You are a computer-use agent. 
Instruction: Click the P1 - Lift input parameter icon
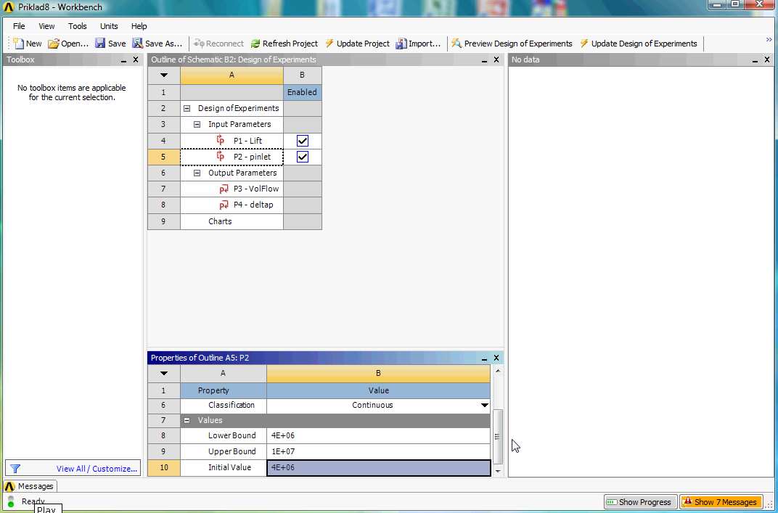[221, 141]
